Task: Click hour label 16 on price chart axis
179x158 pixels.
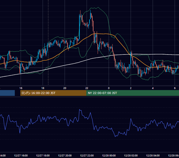Action: coord(21,88)
